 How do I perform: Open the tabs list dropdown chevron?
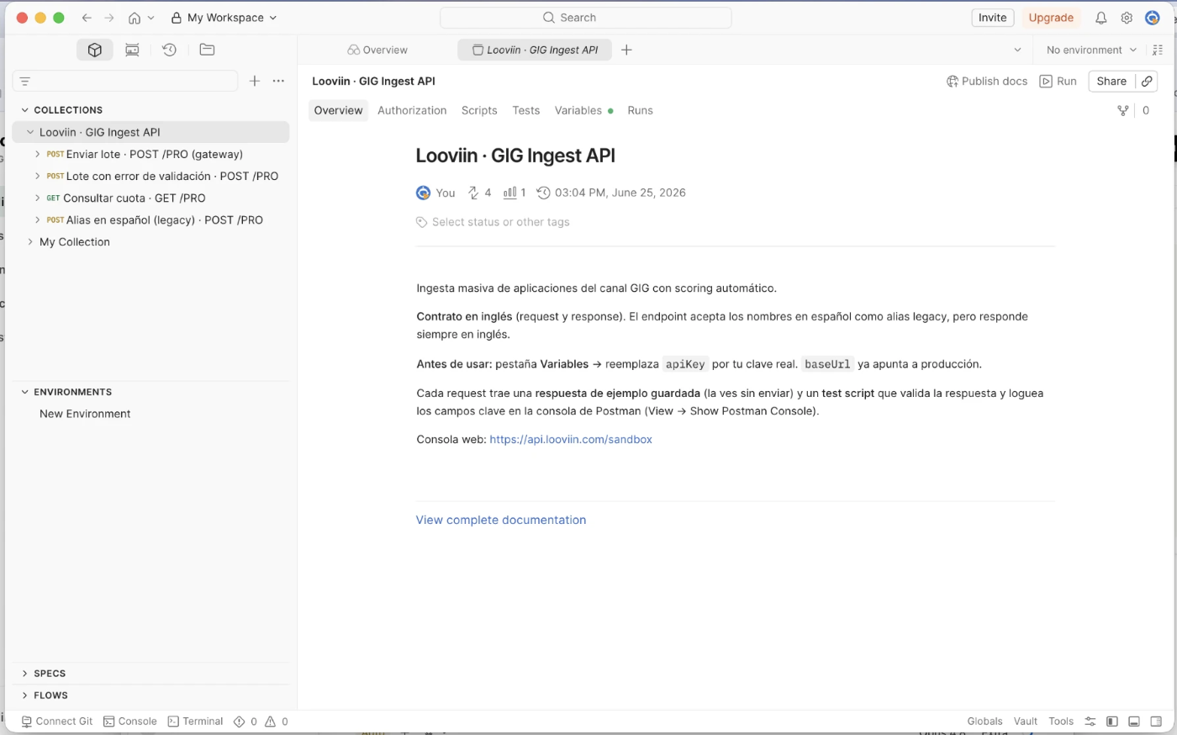pos(1017,50)
